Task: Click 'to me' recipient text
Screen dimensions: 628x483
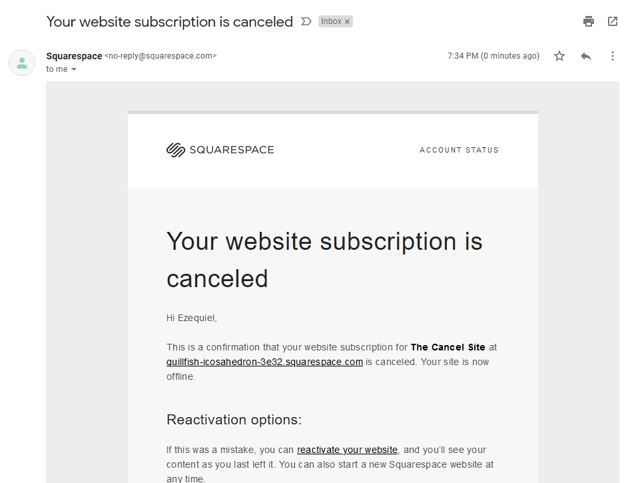Action: (57, 69)
